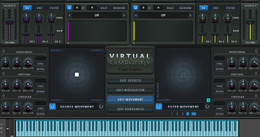Switch Source 3 to EQ tab
Image resolution: width=260 pixels, height=137 pixels.
tap(27, 8)
